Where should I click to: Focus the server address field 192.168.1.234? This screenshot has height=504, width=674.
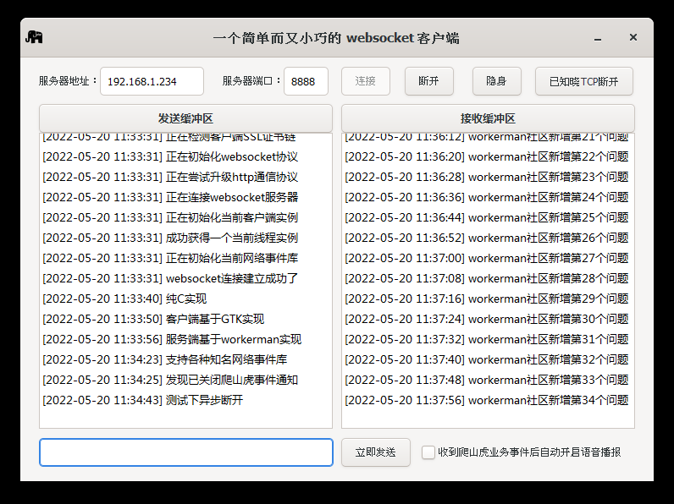(x=152, y=81)
